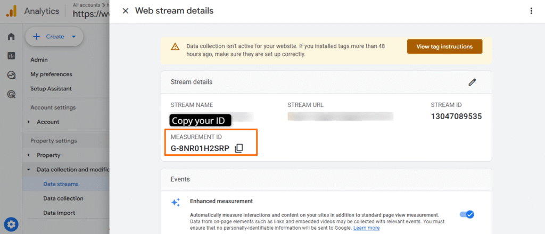Expand the Account tree item

[29, 122]
